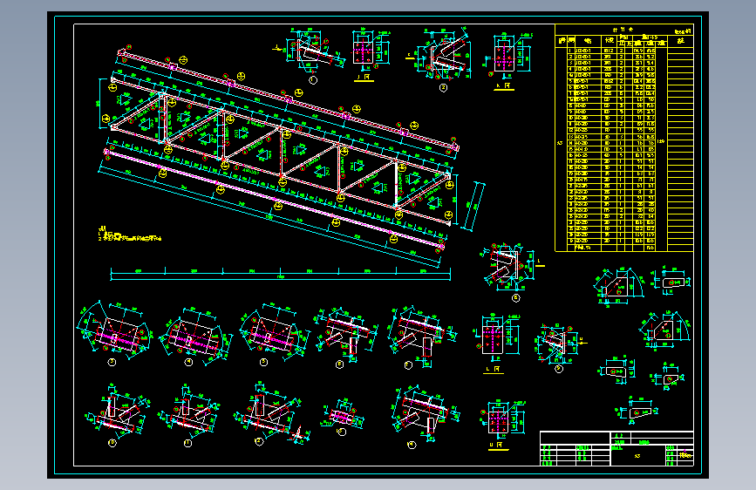This screenshot has height=490, width=756.
Task: Select the detail bubble numbered 11
Action: 188,443
